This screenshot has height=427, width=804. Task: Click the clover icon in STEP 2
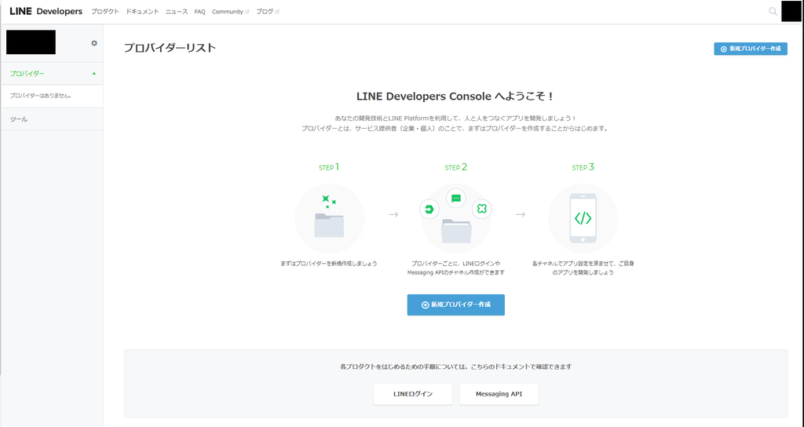481,209
